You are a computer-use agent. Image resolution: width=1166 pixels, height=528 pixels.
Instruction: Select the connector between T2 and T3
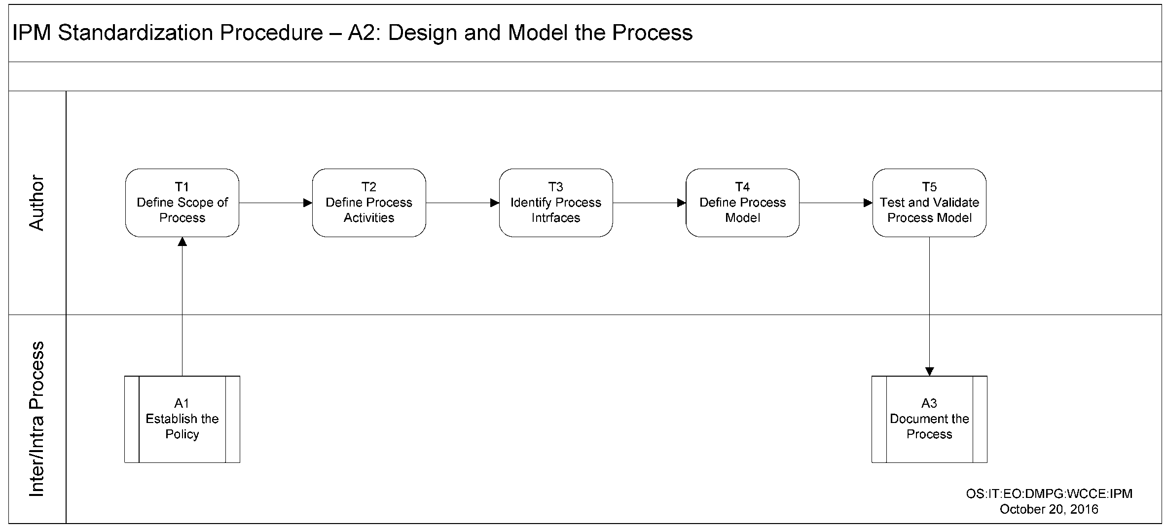(462, 203)
